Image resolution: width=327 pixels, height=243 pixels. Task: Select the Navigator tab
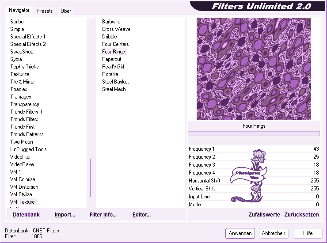click(19, 10)
